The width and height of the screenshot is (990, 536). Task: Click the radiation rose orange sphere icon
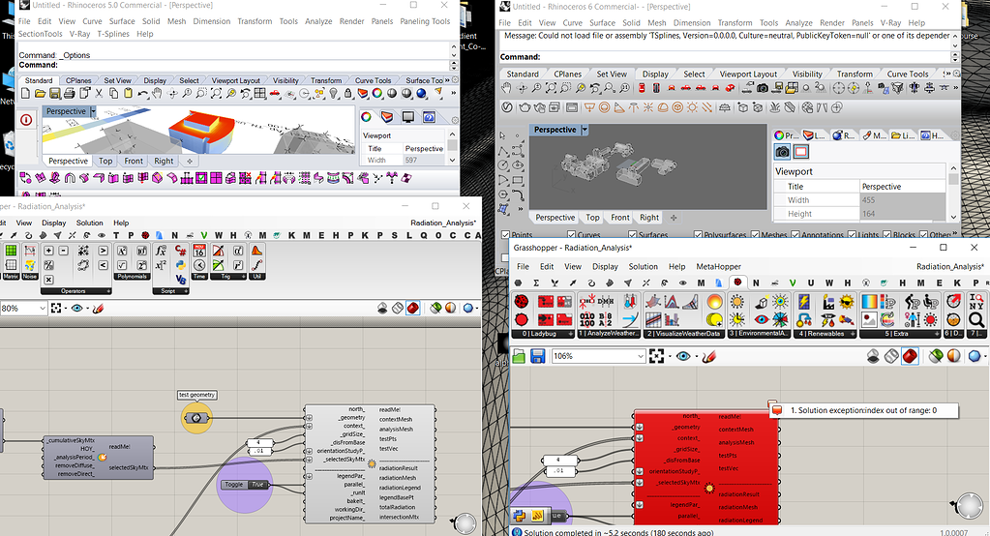(715, 302)
